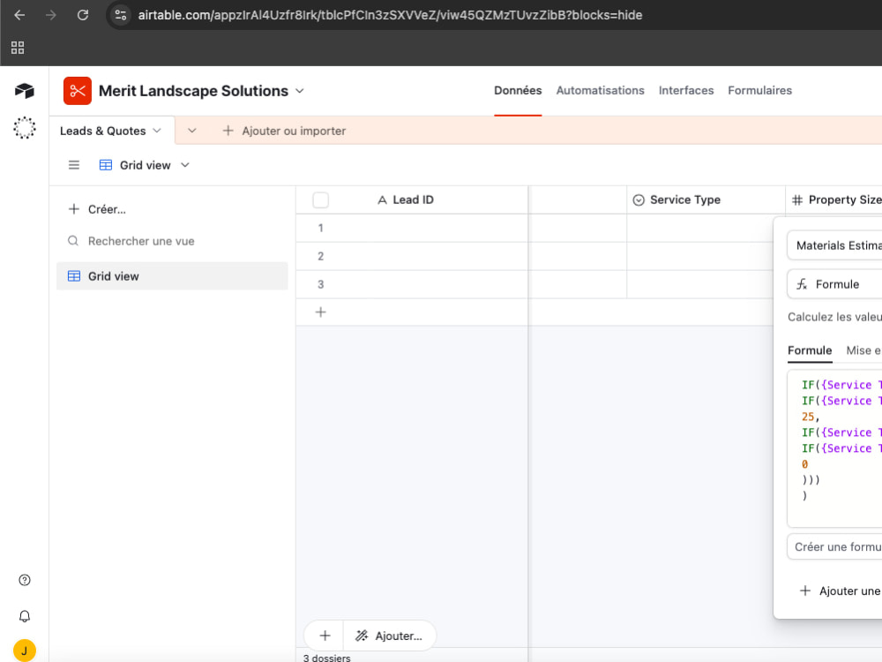The width and height of the screenshot is (882, 662).
Task: Click the Service Type column header
Action: pos(706,199)
